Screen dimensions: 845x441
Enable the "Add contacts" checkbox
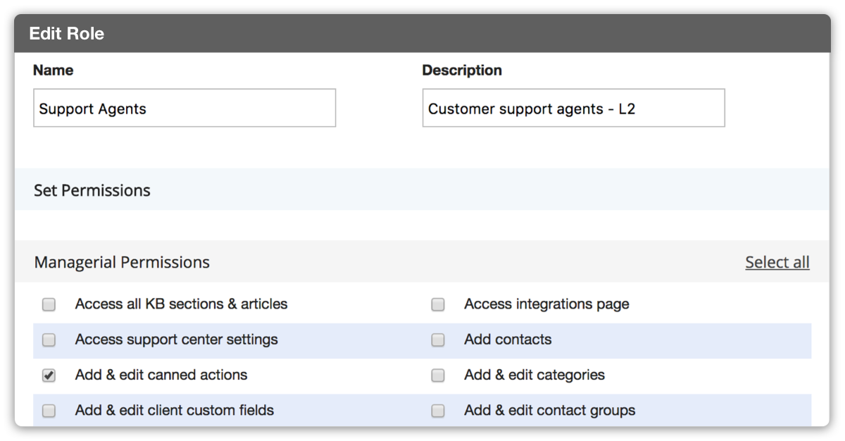[x=438, y=340]
